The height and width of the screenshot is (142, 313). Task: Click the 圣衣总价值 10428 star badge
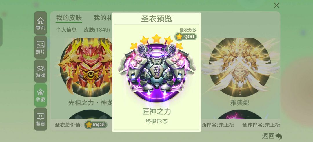[x=96, y=125]
